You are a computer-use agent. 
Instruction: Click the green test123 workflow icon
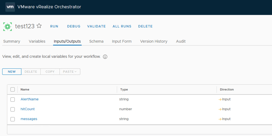7,26
